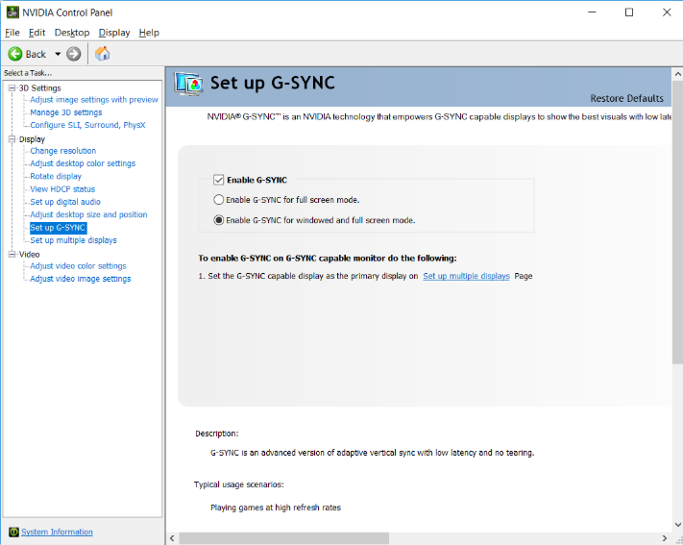Click the NVIDIA Control Panel title icon

click(x=12, y=12)
